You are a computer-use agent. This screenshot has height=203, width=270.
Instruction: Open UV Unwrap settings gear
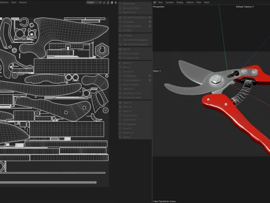(150, 21)
